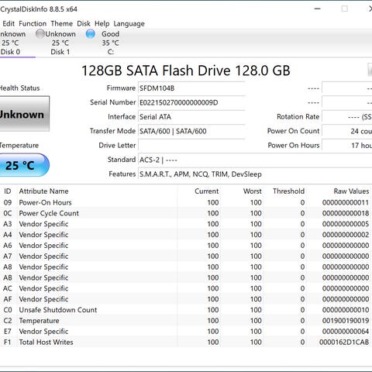Open the Function menu
Image resolution: width=372 pixels, height=372 pixels.
[x=33, y=23]
